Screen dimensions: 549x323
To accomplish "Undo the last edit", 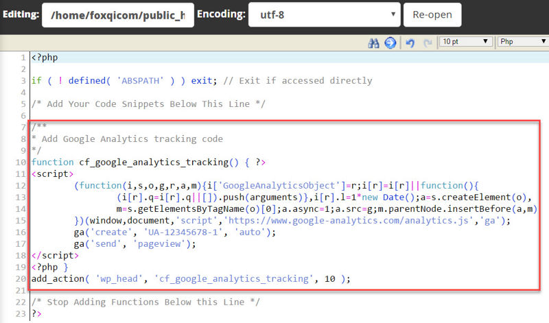I will click(410, 43).
